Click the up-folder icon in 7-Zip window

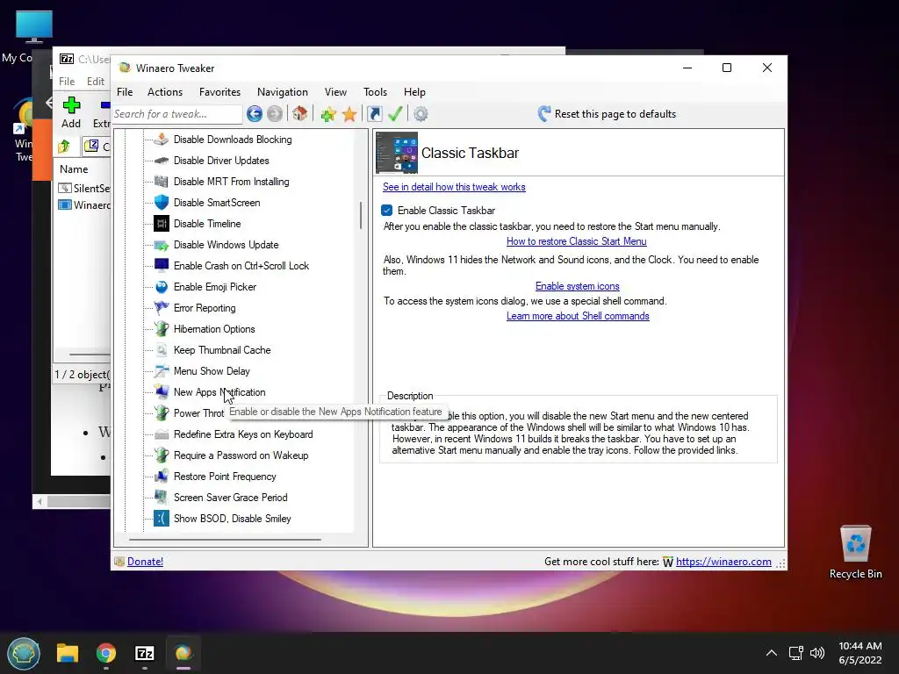(64, 147)
